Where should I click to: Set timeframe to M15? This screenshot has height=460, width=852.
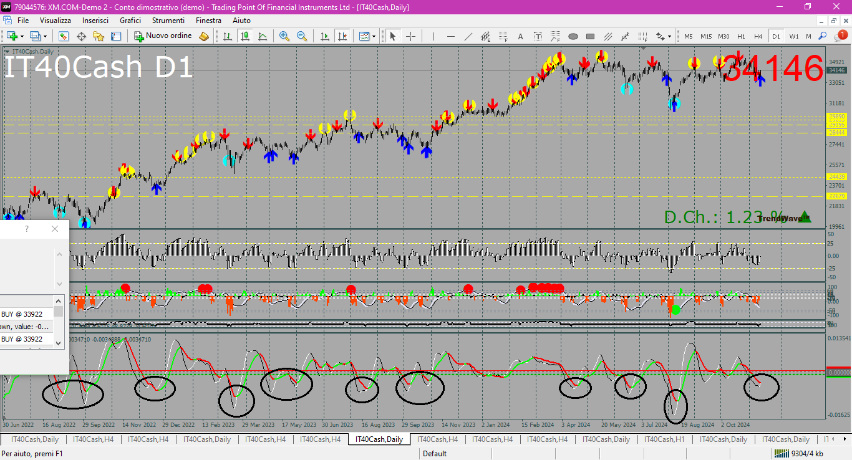click(706, 36)
